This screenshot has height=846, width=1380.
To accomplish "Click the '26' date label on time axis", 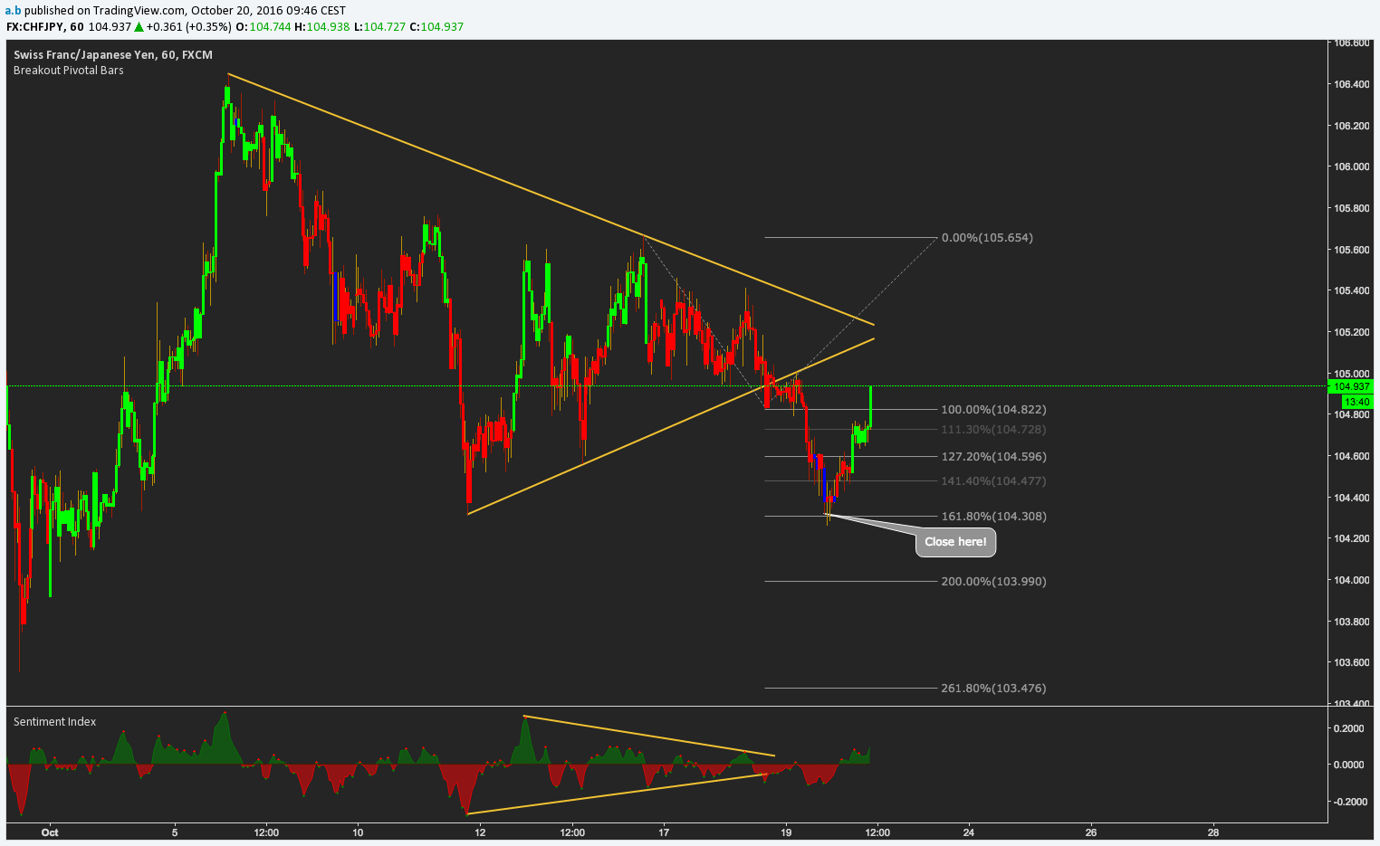I will 1091,832.
